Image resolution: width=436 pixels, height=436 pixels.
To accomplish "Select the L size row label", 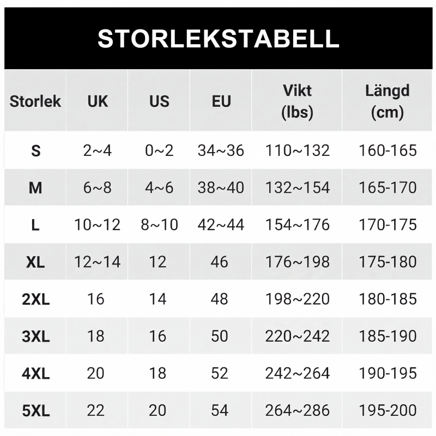I will 35,225.
